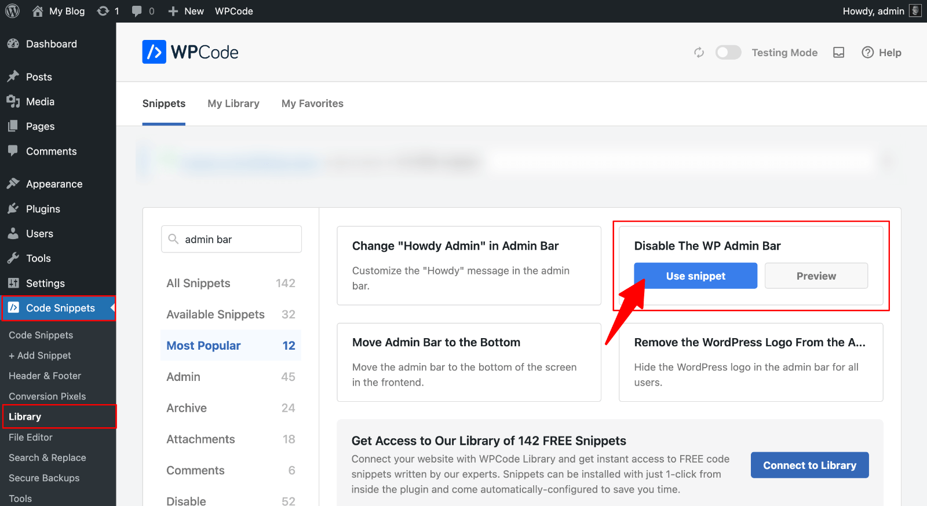Screen dimensions: 927x506
Task: Select Most Popular category
Action: point(231,346)
